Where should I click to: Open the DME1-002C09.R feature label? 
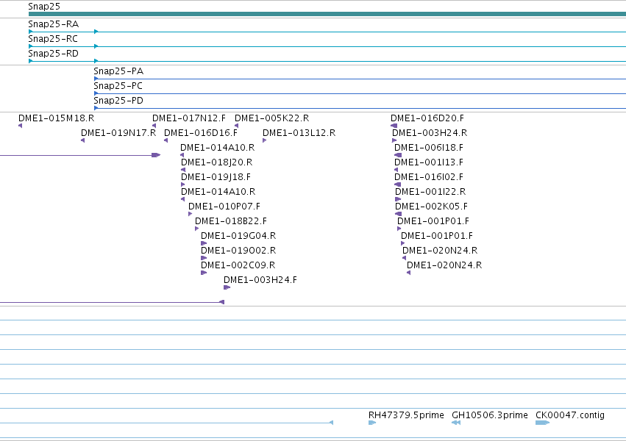(x=238, y=265)
